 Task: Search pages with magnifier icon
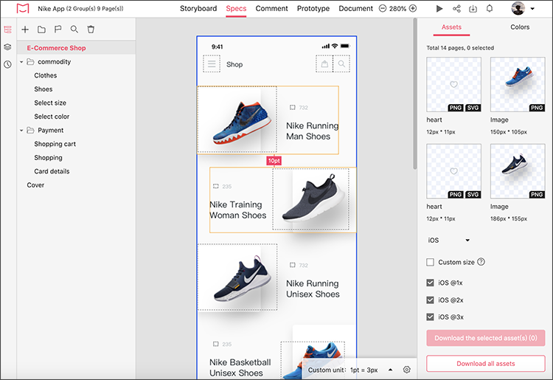coord(74,30)
